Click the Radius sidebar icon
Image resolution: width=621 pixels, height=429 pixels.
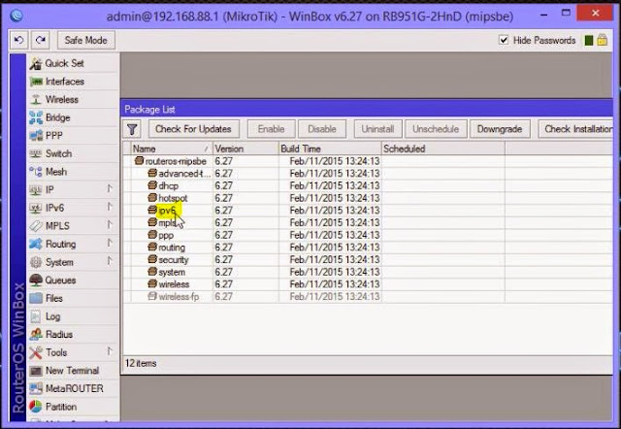36,334
